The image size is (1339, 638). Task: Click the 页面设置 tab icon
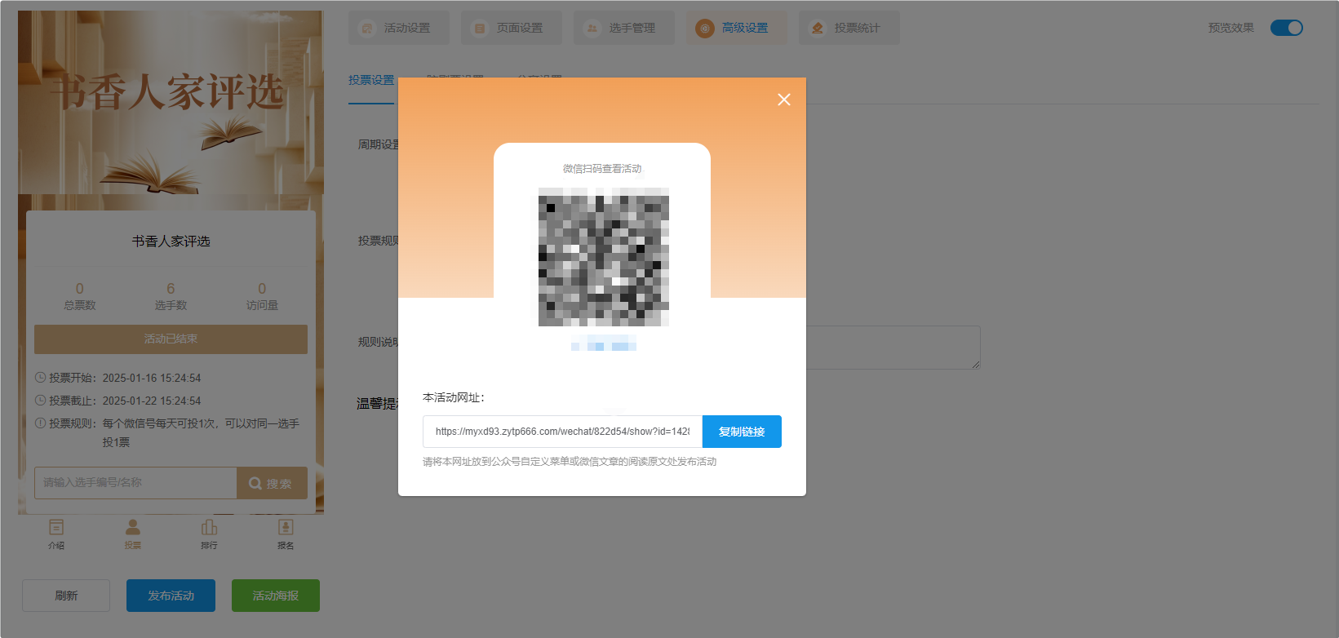(x=480, y=29)
